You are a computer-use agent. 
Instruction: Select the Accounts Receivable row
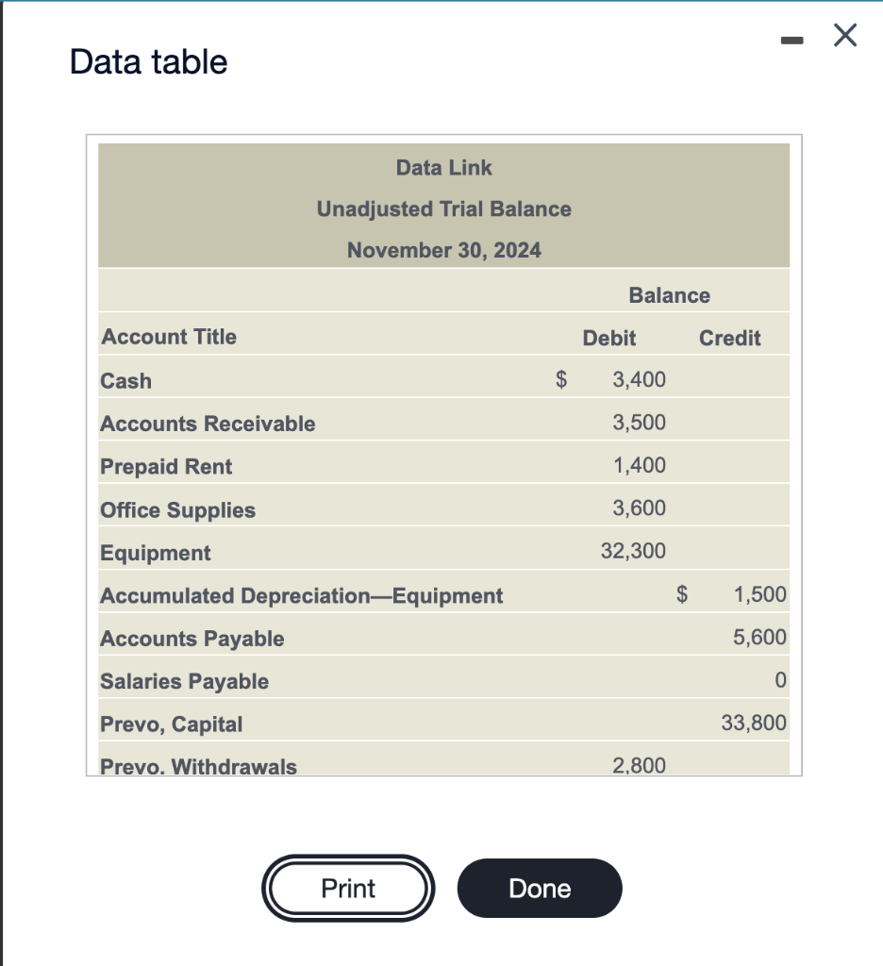377,423
